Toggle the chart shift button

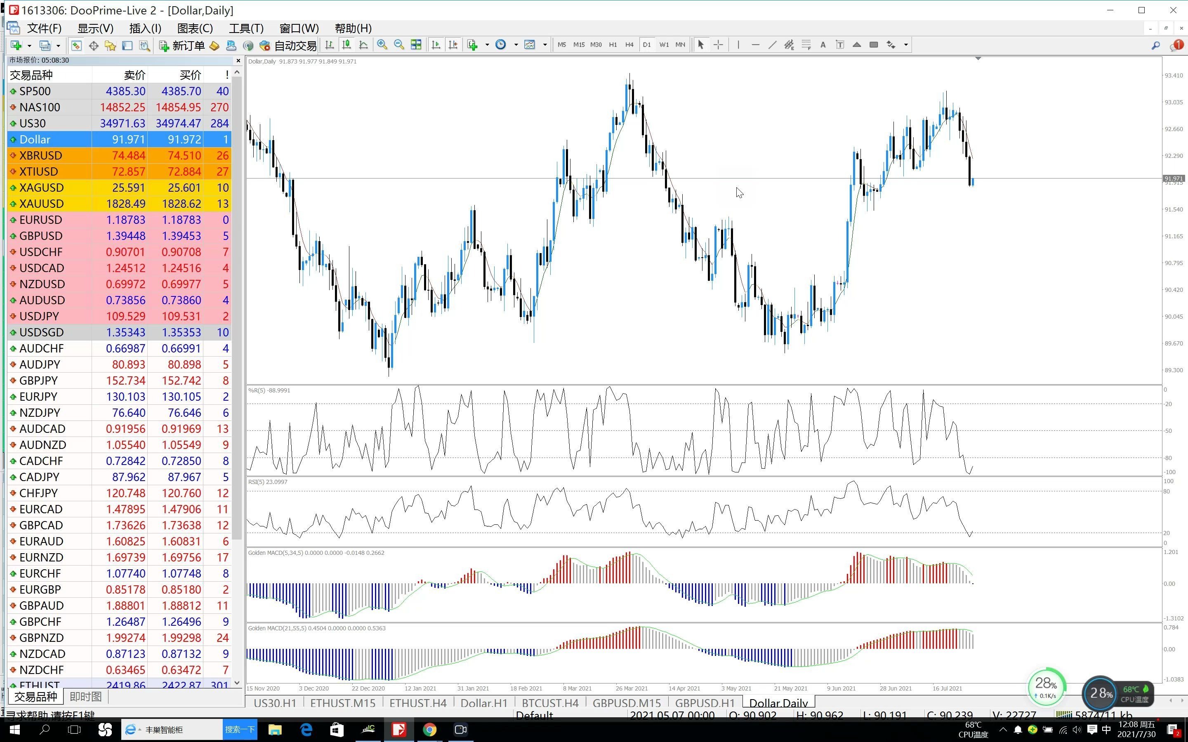(x=453, y=45)
